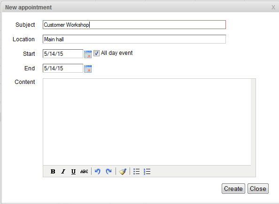Close dialog using the X in title bar
279x204 pixels.
click(273, 8)
